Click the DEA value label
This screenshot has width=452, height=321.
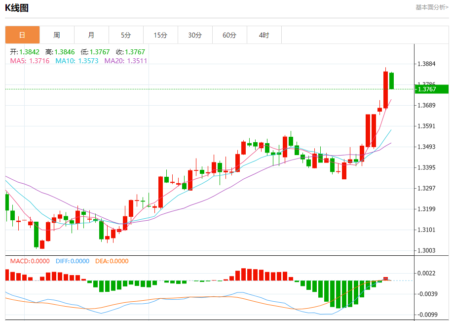coord(112,261)
